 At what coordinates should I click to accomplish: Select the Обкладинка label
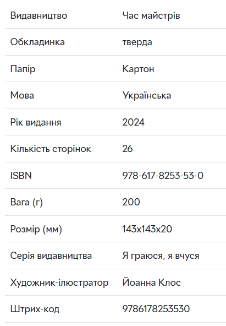37,42
